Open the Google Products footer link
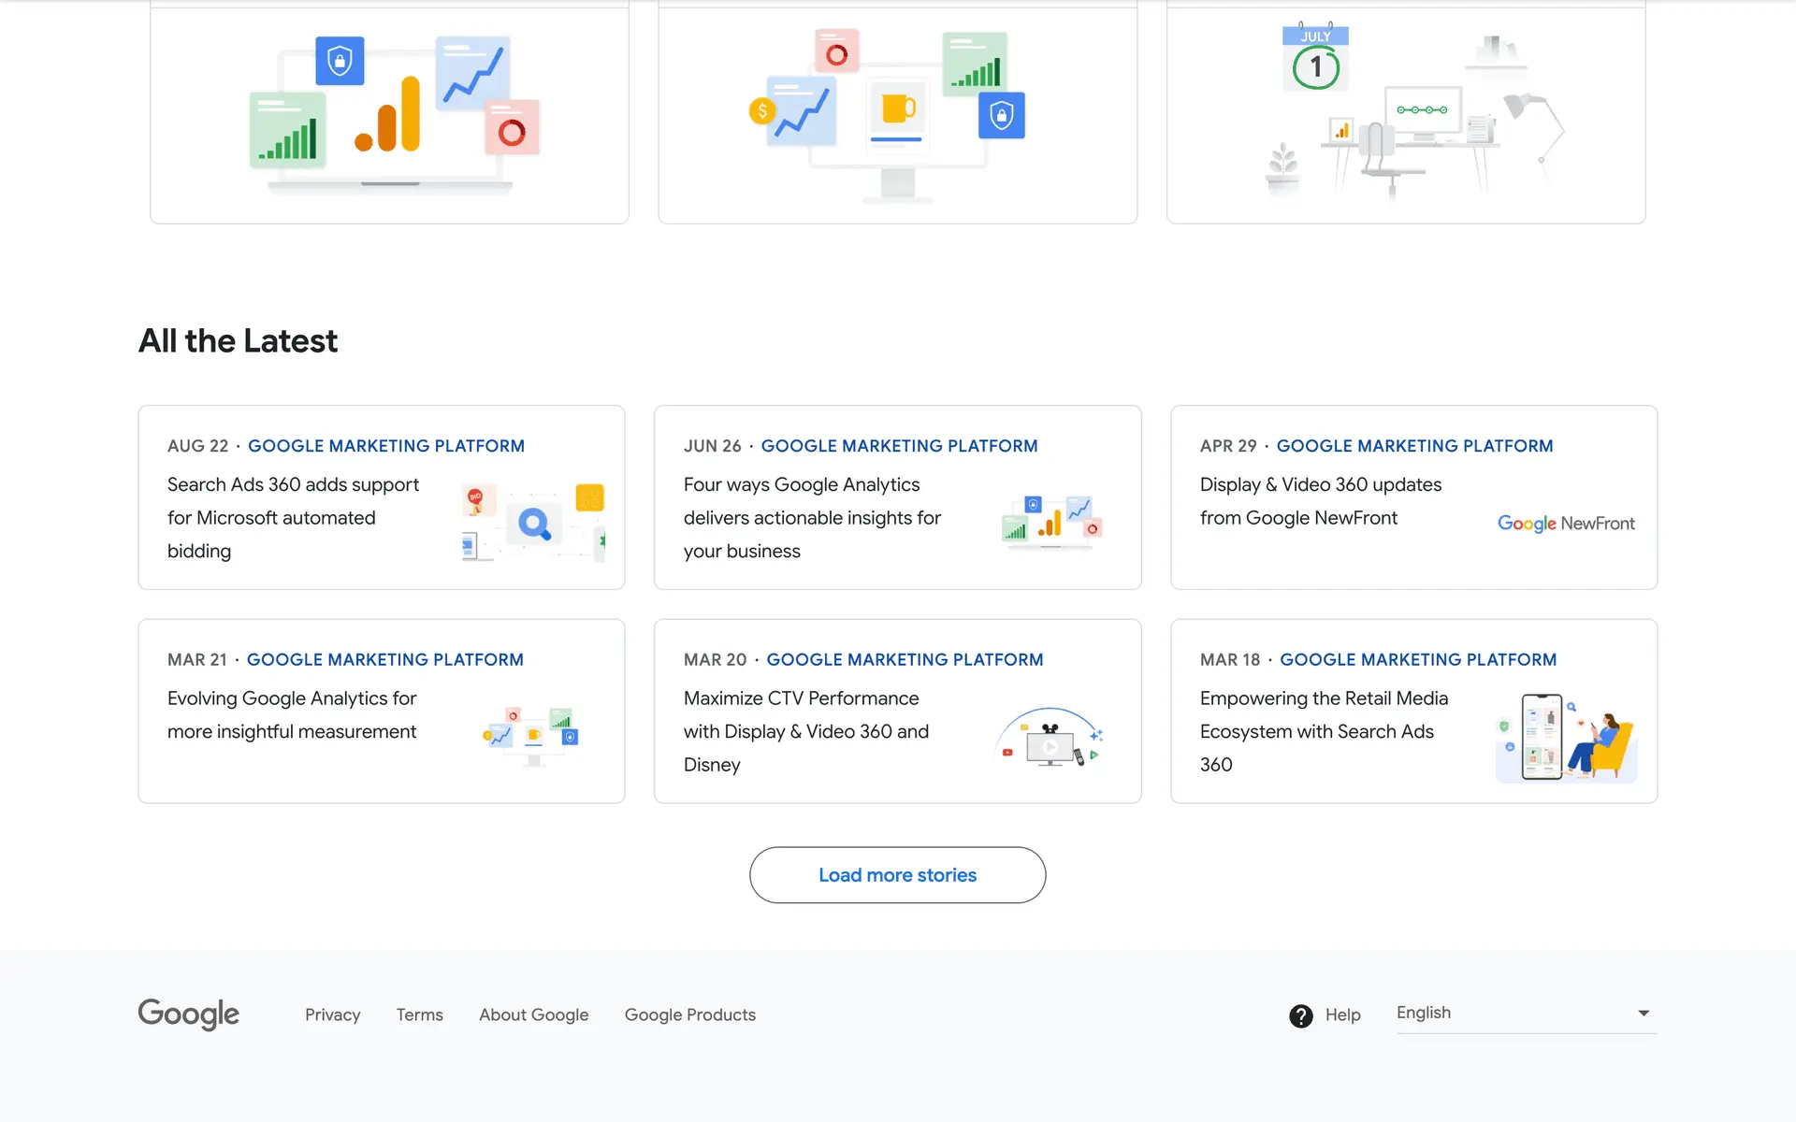Image resolution: width=1796 pixels, height=1122 pixels. coord(689,1014)
